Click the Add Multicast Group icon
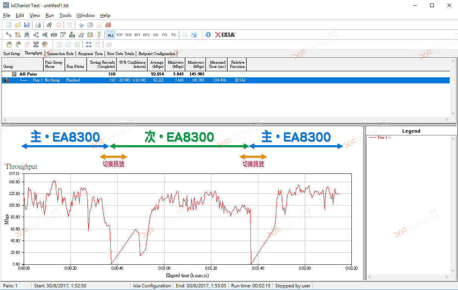Screen dimensions: 458x290 (x=36, y=35)
